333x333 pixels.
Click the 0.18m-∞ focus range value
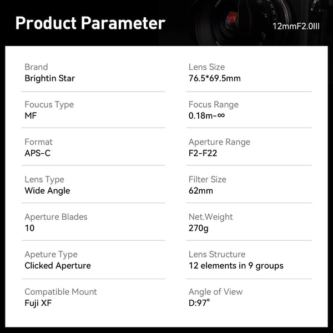206,115
